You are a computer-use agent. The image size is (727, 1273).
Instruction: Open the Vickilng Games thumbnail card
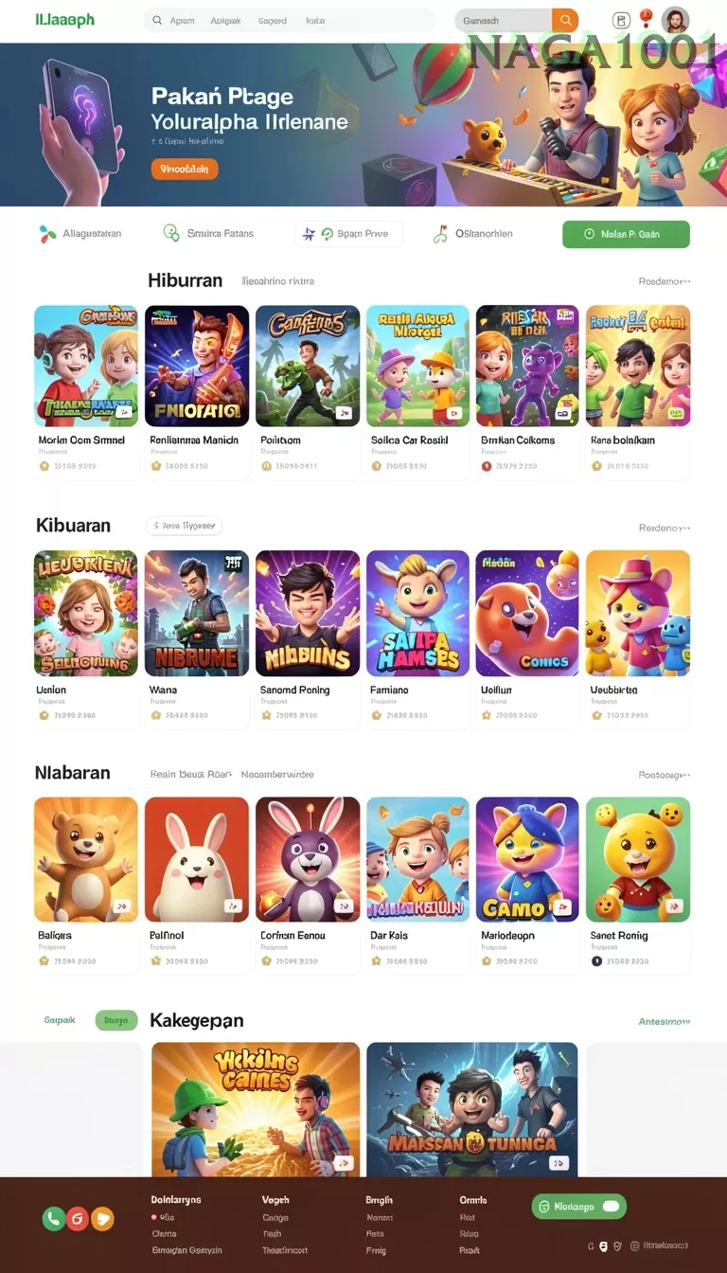[x=256, y=1110]
